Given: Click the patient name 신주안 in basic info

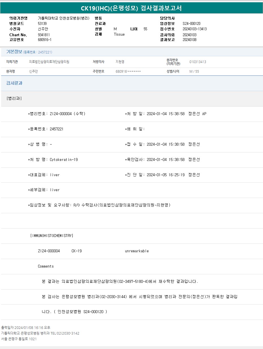Looking at the screenshot, I should coord(33,71).
